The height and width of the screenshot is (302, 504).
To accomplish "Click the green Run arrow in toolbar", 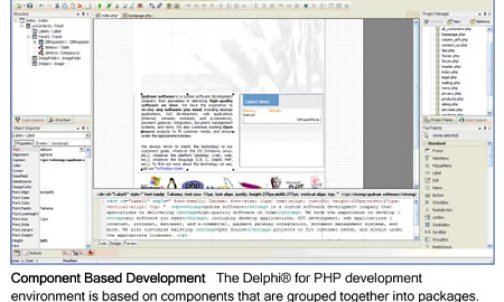I will pyautogui.click(x=100, y=6).
